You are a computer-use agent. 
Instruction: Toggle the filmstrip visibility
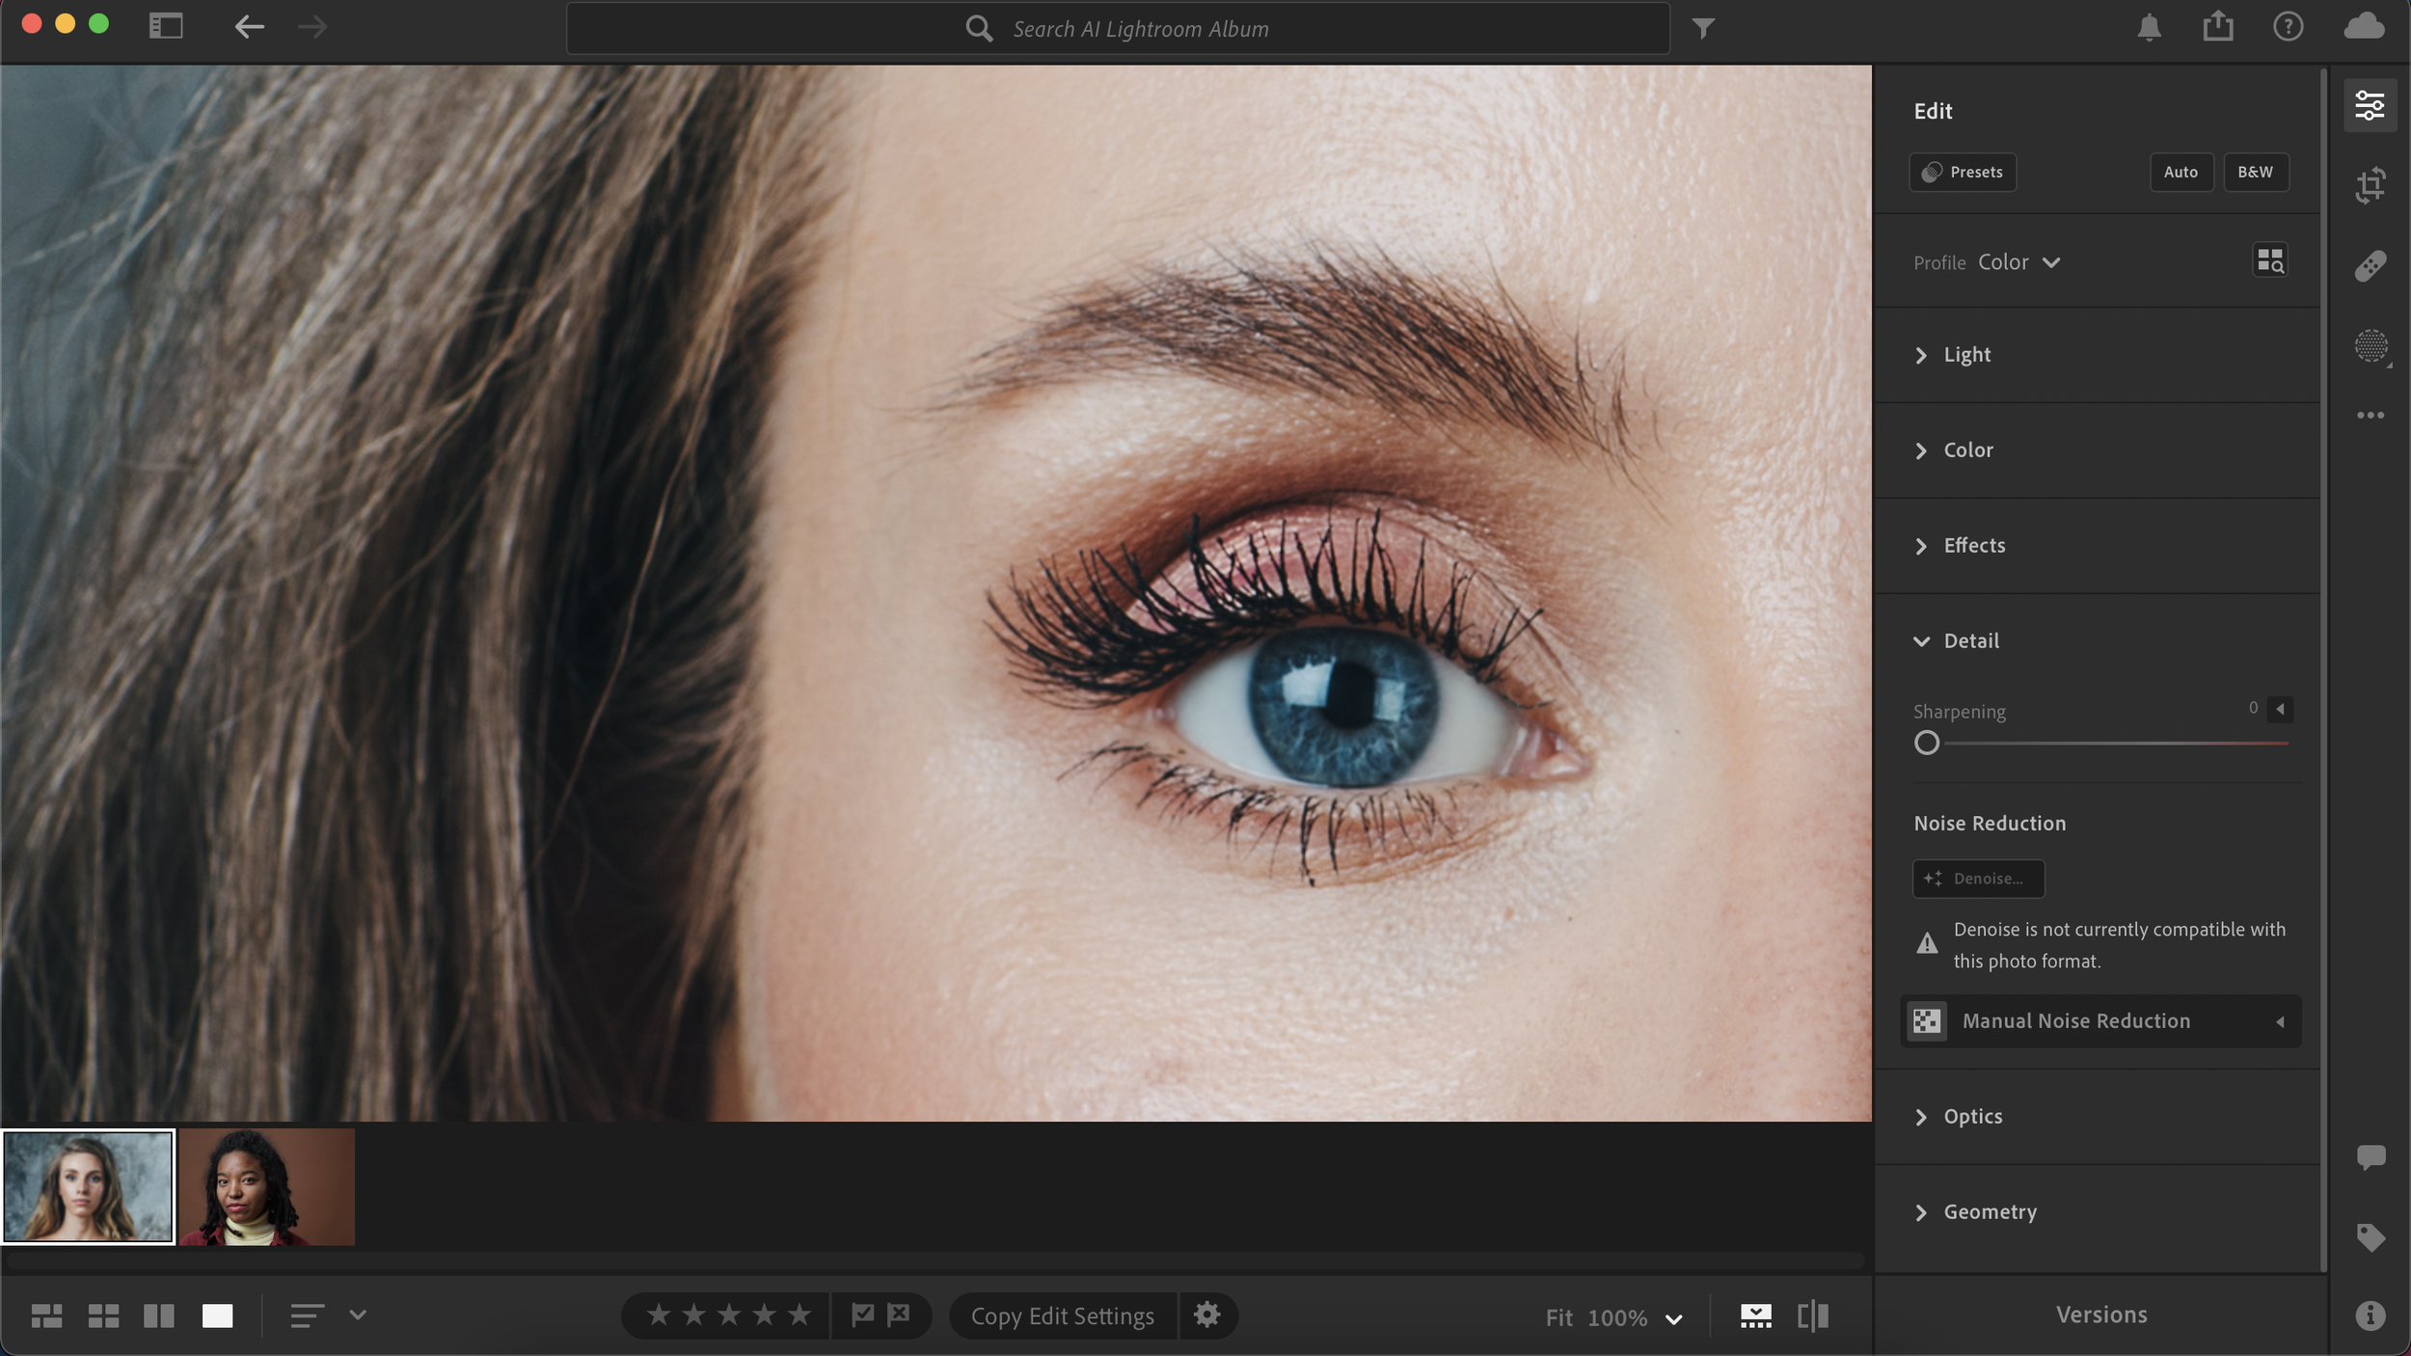pyautogui.click(x=1755, y=1316)
